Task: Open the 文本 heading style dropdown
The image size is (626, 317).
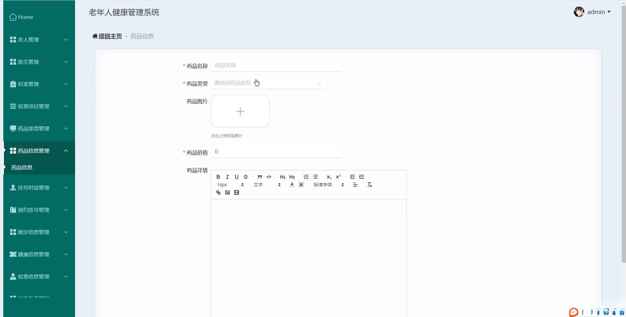Action: coord(267,185)
